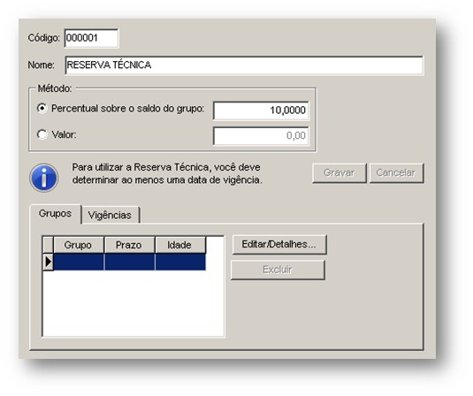Click the Idade column header
Screen dimensions: 473x396
[179, 245]
